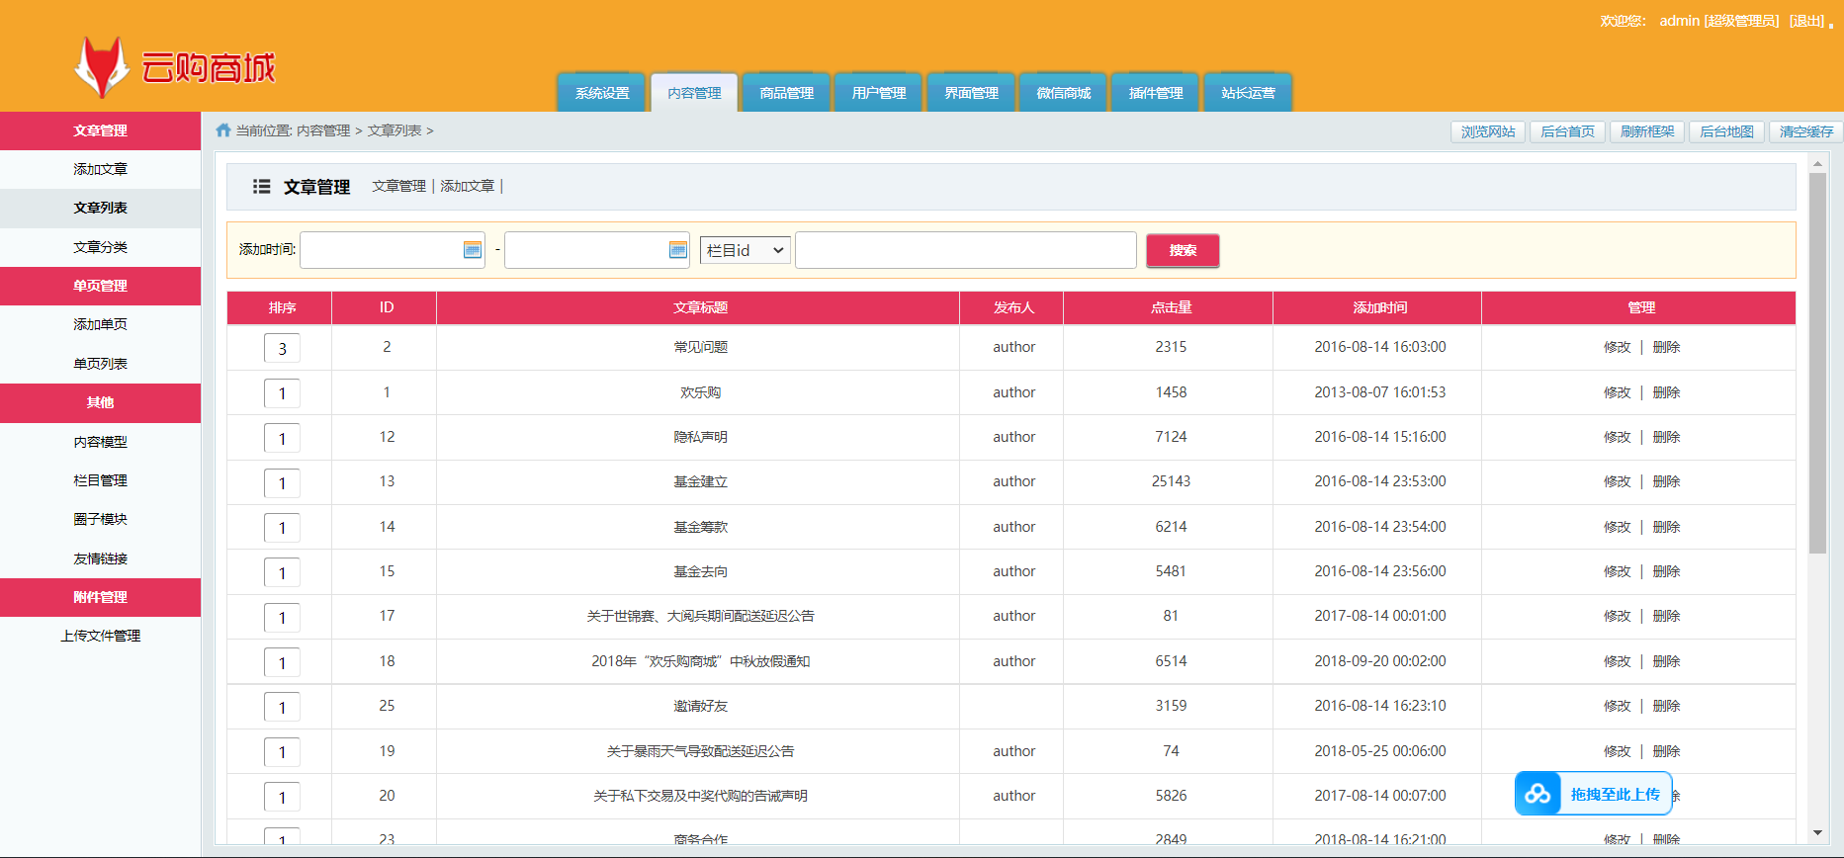Select 添加文章 in the sidebar
1844x858 pixels.
[100, 169]
